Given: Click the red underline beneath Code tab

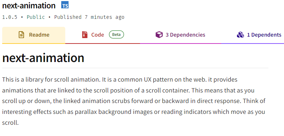Looking at the screenshot, I should point(102,44).
